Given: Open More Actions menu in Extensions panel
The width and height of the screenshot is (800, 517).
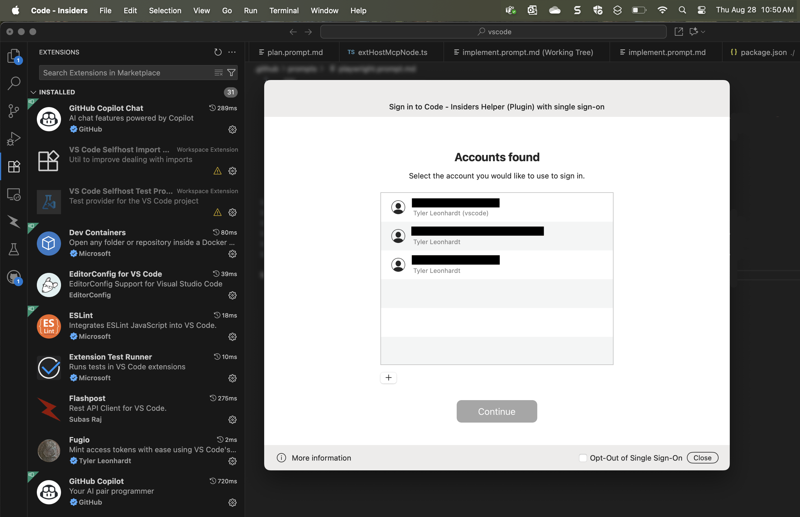Looking at the screenshot, I should click(x=232, y=52).
